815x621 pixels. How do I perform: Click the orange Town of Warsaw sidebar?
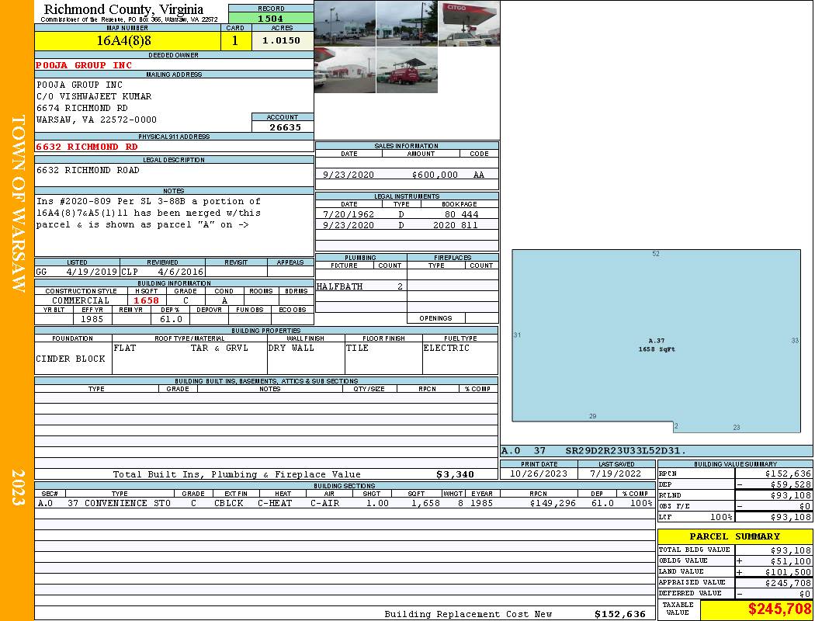[17, 310]
